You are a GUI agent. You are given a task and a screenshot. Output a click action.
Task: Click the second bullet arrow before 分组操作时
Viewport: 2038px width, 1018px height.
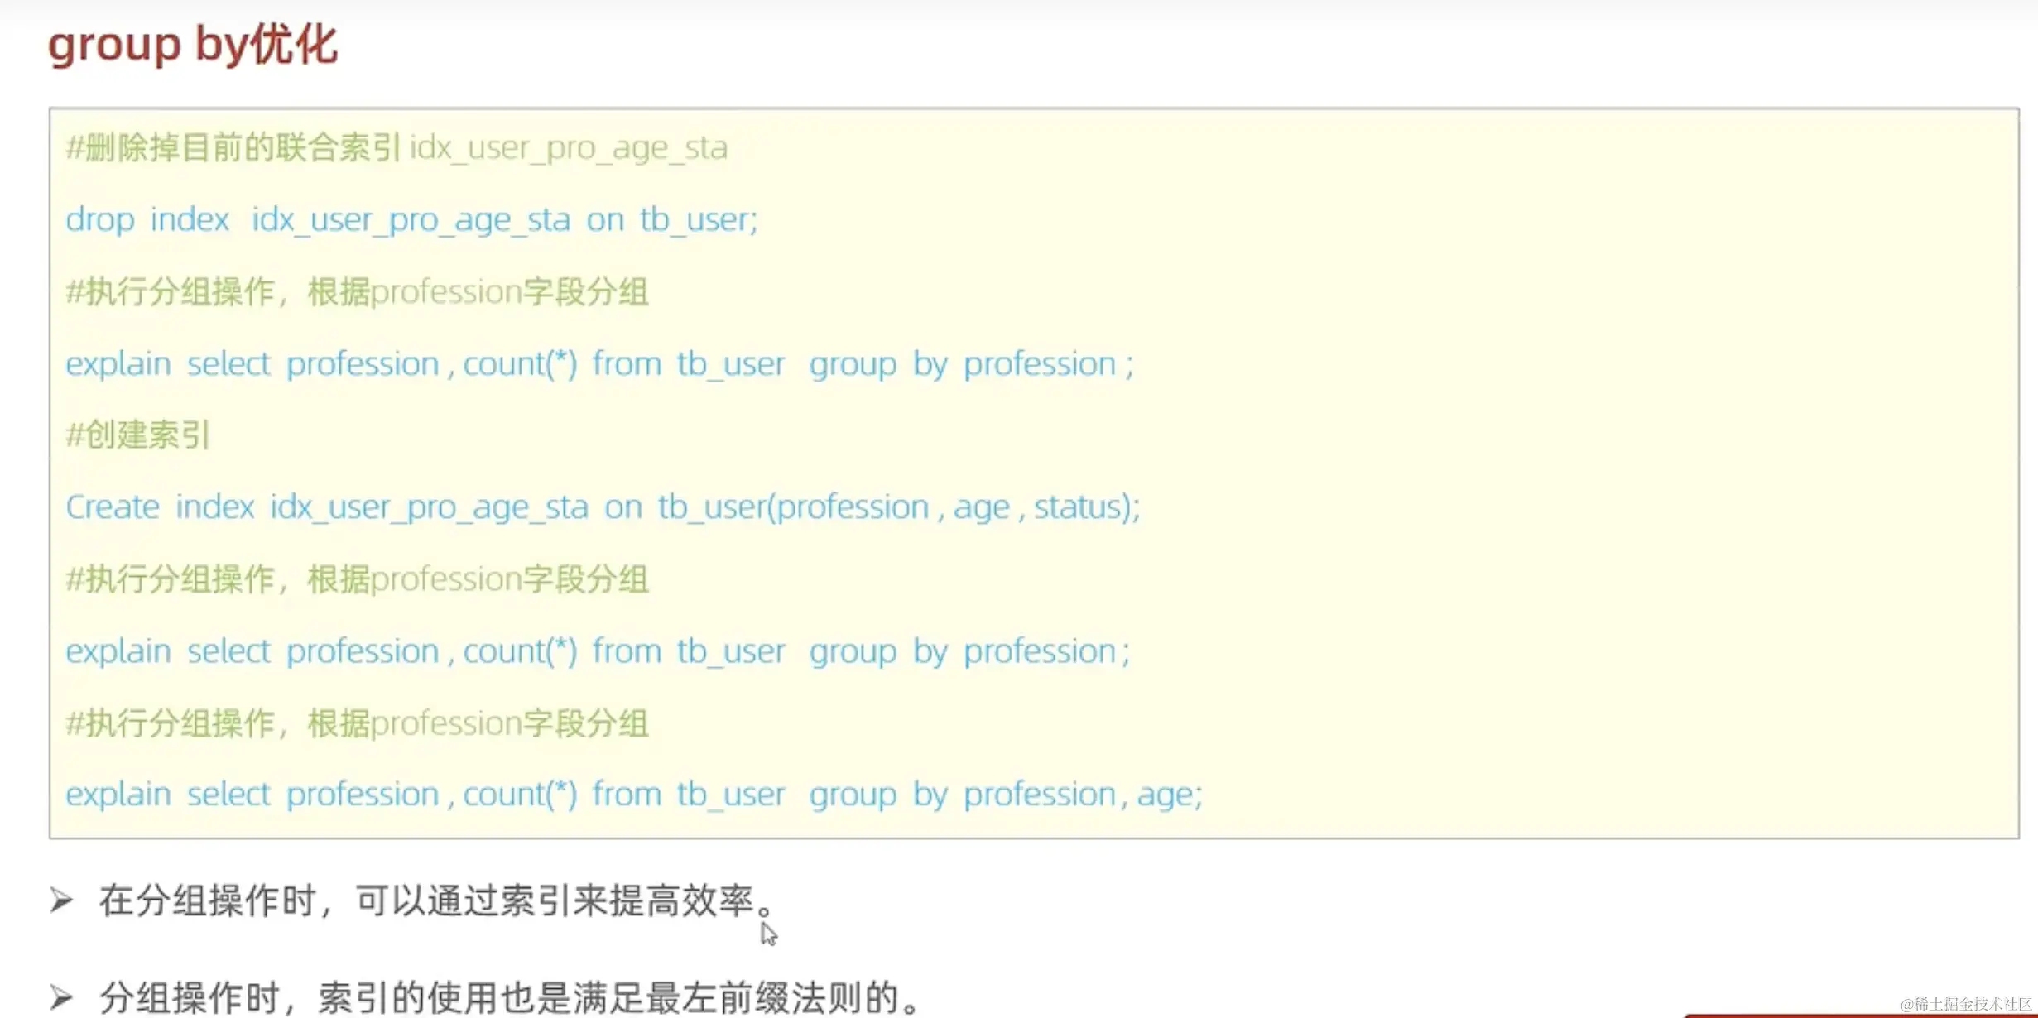61,997
